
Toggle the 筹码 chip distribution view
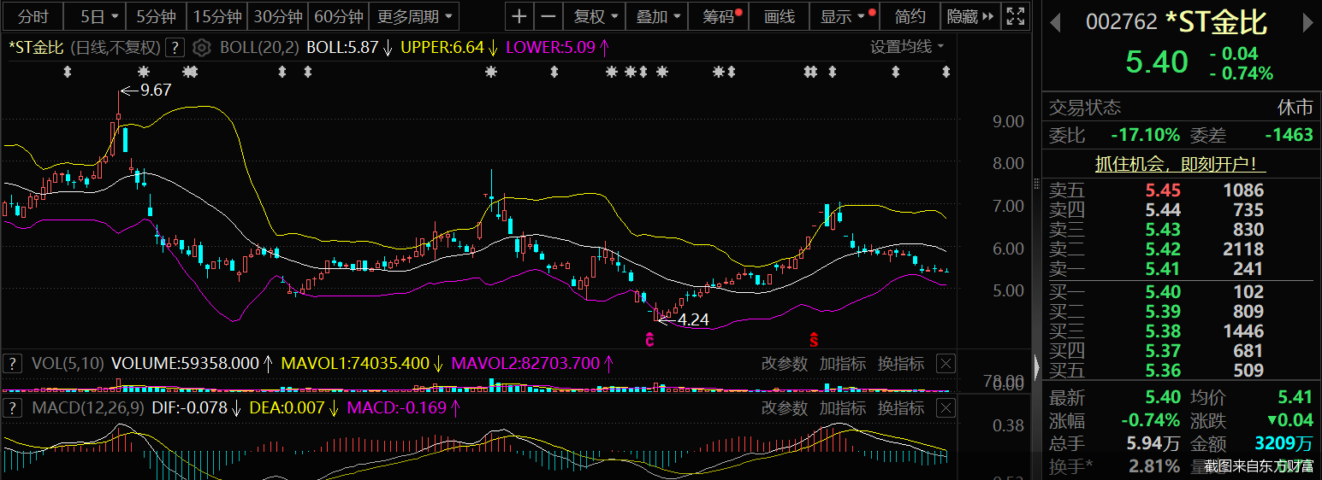pos(722,16)
